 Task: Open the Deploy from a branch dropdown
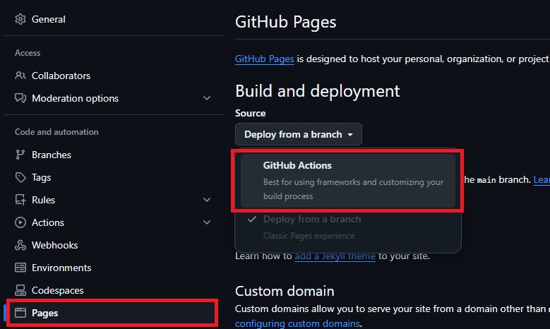tap(298, 134)
